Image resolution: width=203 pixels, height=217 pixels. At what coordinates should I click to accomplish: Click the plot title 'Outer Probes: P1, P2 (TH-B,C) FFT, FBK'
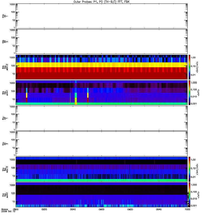tap(101, 2)
